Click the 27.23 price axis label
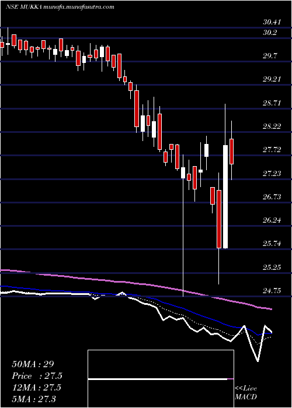Screen dimensions: 292x408 pos(272,174)
